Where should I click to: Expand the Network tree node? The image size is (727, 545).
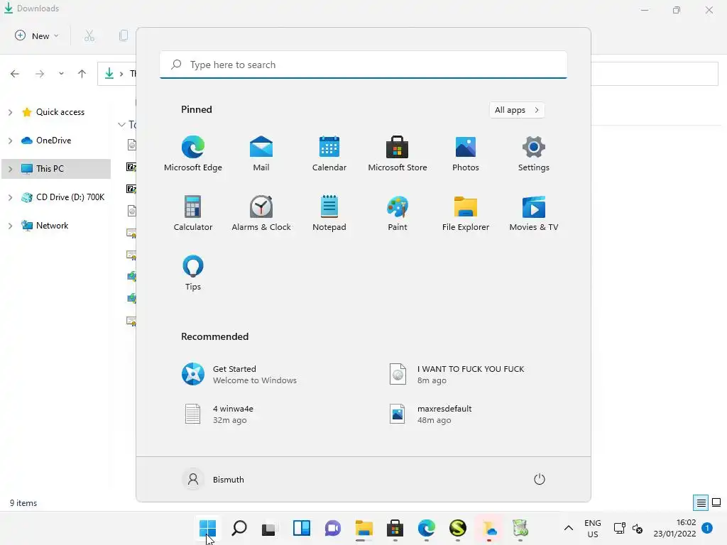(10, 226)
